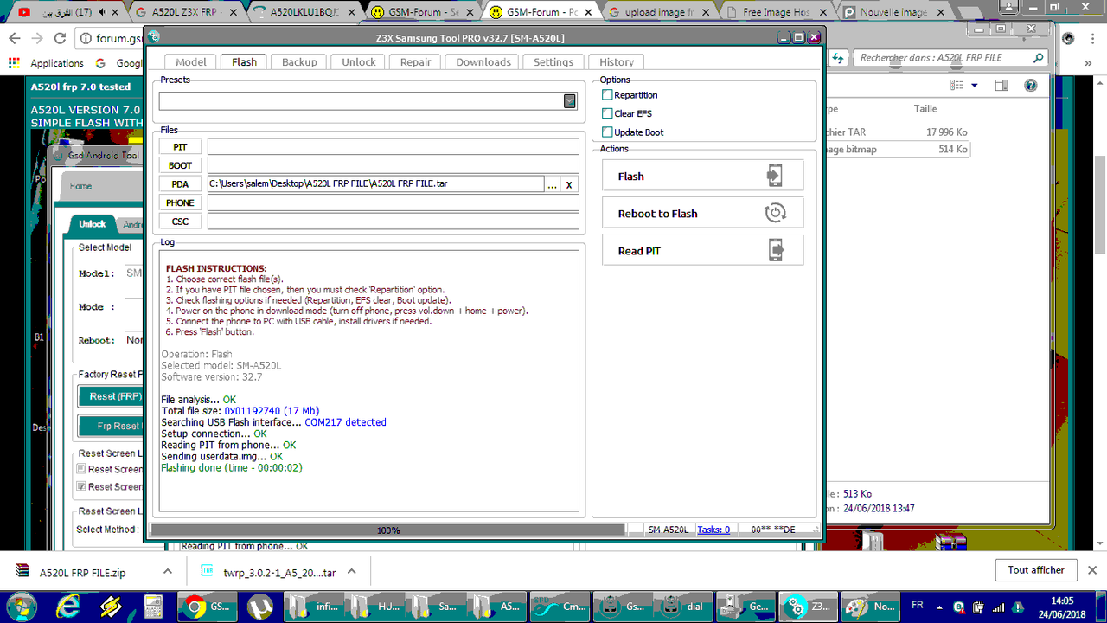Screen dimensions: 1107x623
Task: Show hidden system tray icons arrow
Action: tap(941, 606)
